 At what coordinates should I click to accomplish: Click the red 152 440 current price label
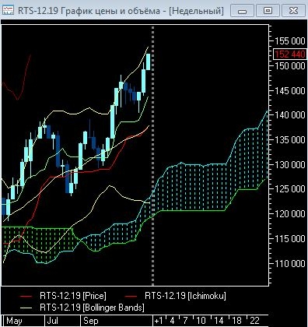290,54
